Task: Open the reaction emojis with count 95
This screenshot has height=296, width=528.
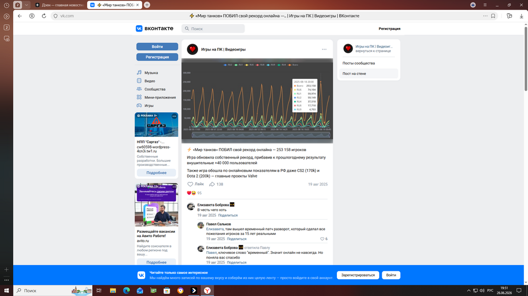Action: click(194, 193)
